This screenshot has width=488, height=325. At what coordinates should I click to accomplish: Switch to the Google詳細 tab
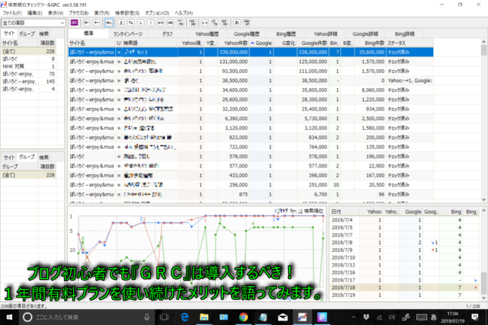click(x=365, y=33)
